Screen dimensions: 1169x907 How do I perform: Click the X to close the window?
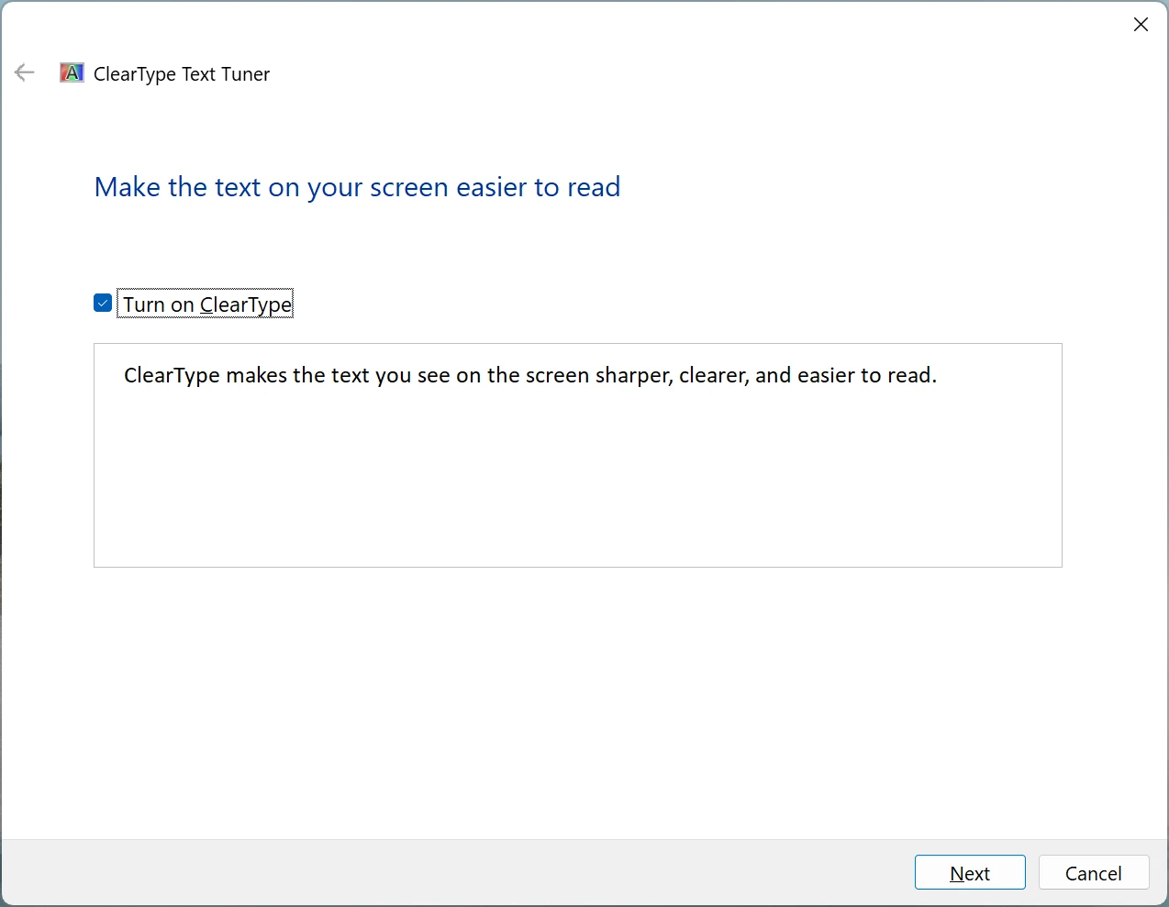coord(1141,25)
